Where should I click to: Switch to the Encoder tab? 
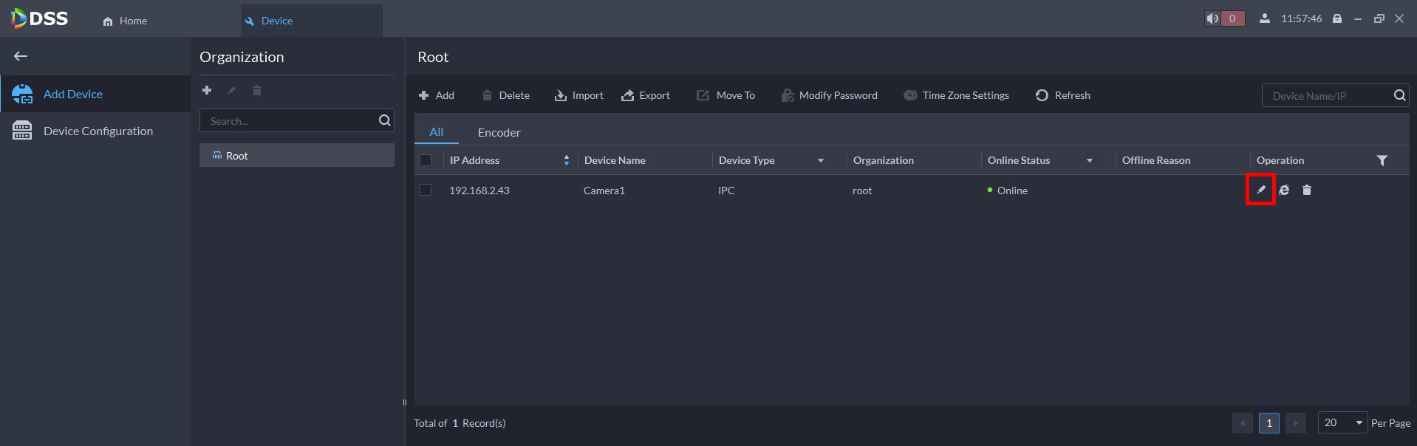pyautogui.click(x=499, y=132)
